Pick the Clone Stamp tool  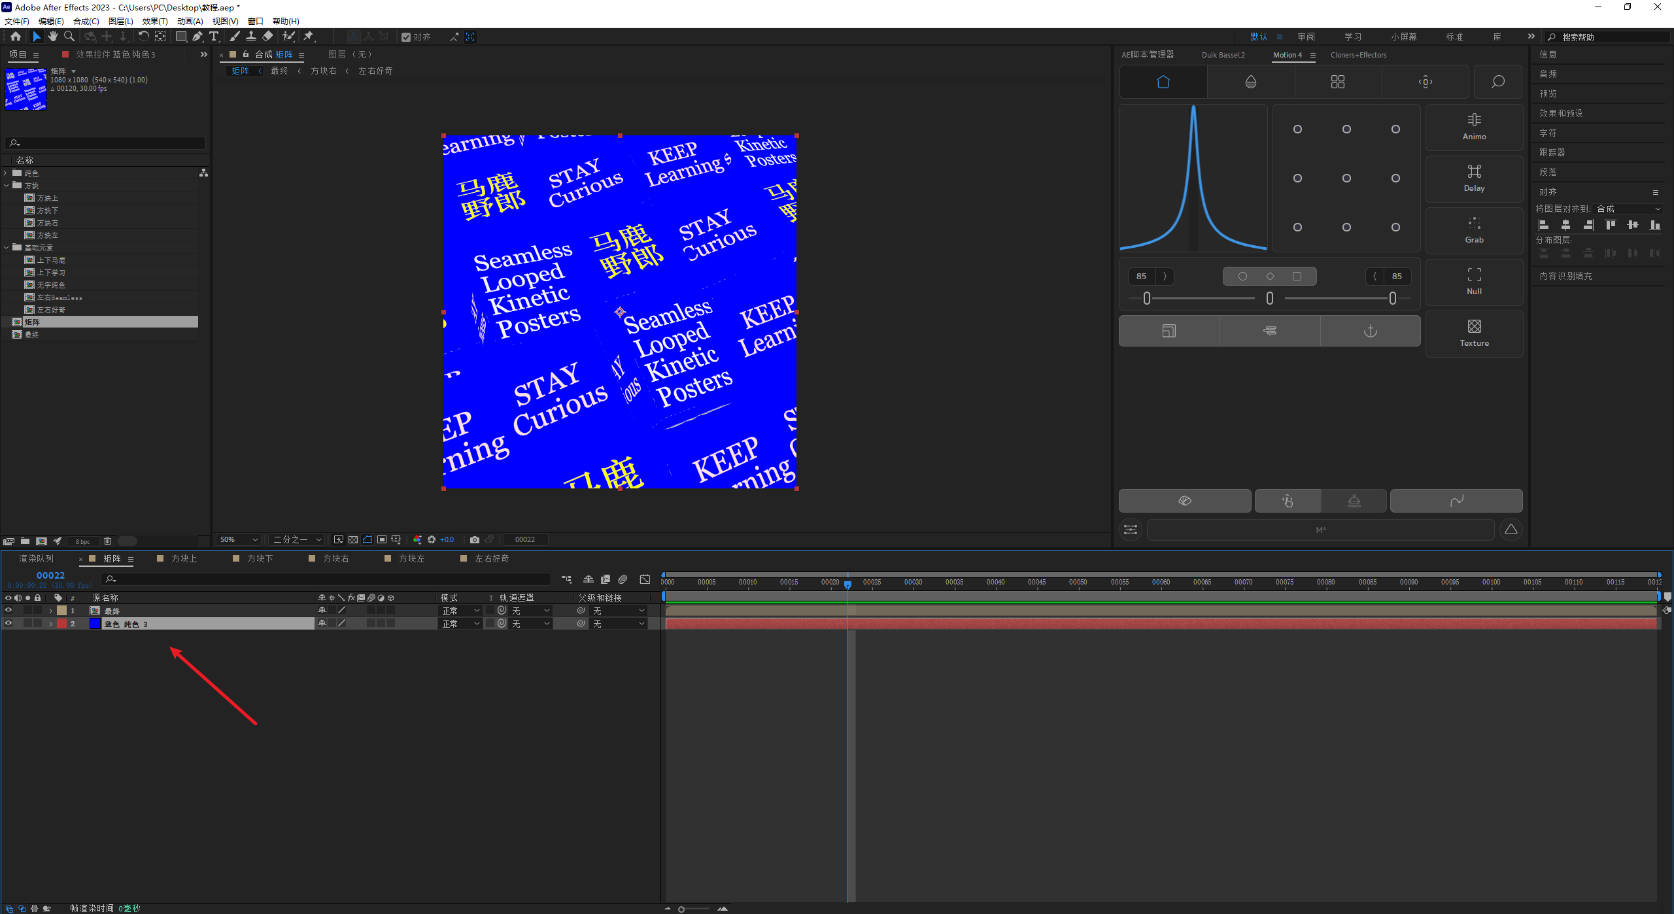pyautogui.click(x=251, y=37)
